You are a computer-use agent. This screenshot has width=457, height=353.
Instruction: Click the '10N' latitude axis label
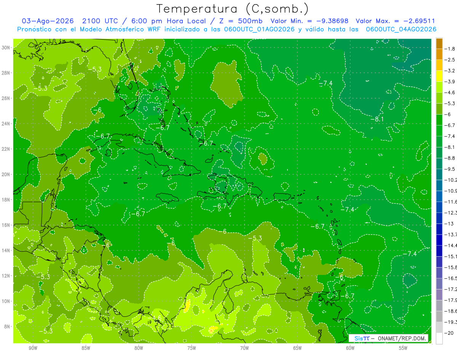6,301
